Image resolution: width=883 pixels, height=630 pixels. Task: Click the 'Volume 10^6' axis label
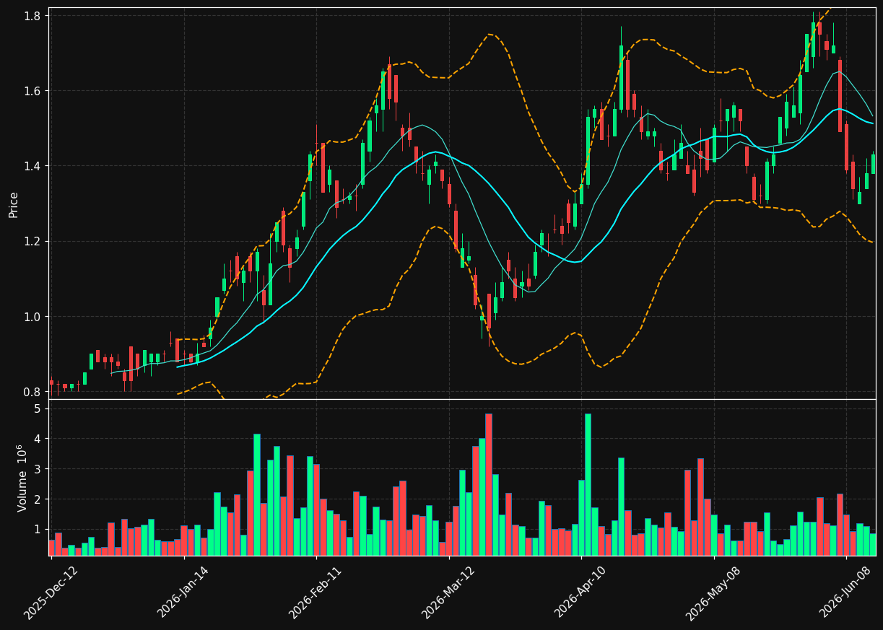[22, 478]
